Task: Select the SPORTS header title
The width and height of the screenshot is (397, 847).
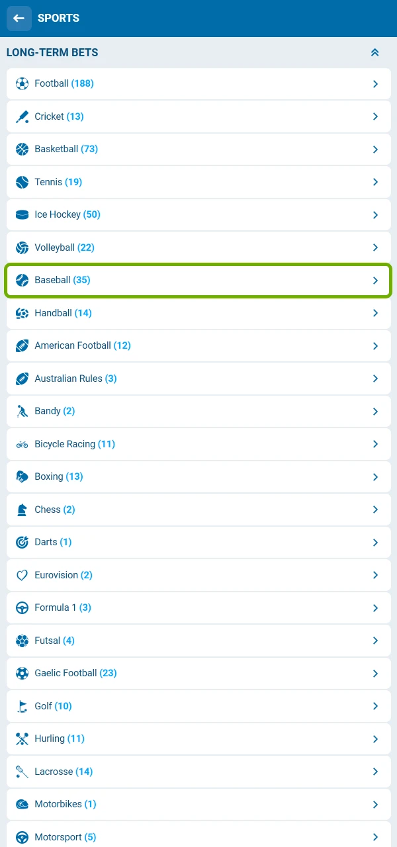Action: pyautogui.click(x=58, y=18)
